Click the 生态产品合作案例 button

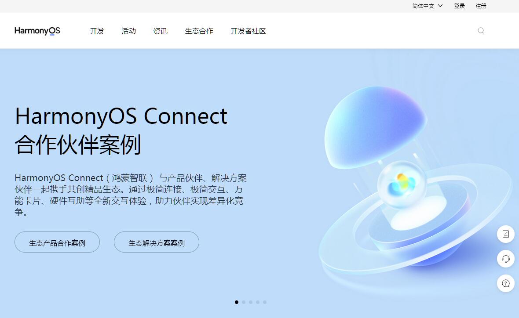(57, 242)
